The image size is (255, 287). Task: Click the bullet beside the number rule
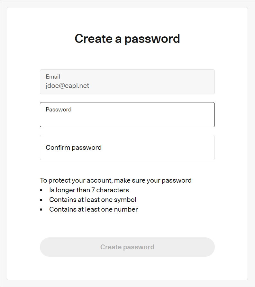[x=41, y=210]
